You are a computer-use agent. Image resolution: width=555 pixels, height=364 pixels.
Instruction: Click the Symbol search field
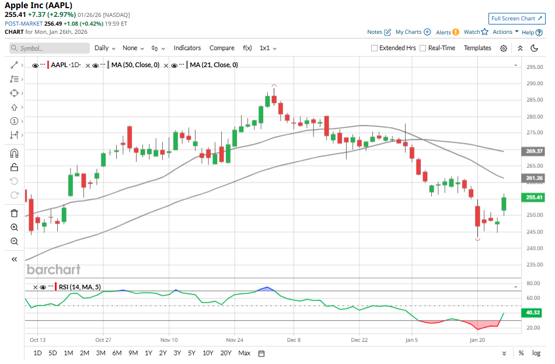pyautogui.click(x=50, y=48)
